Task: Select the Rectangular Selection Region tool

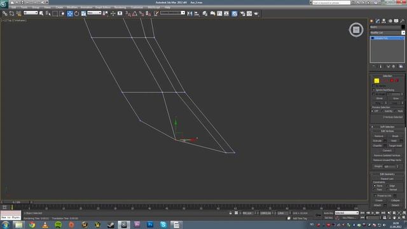Action: click(x=55, y=13)
